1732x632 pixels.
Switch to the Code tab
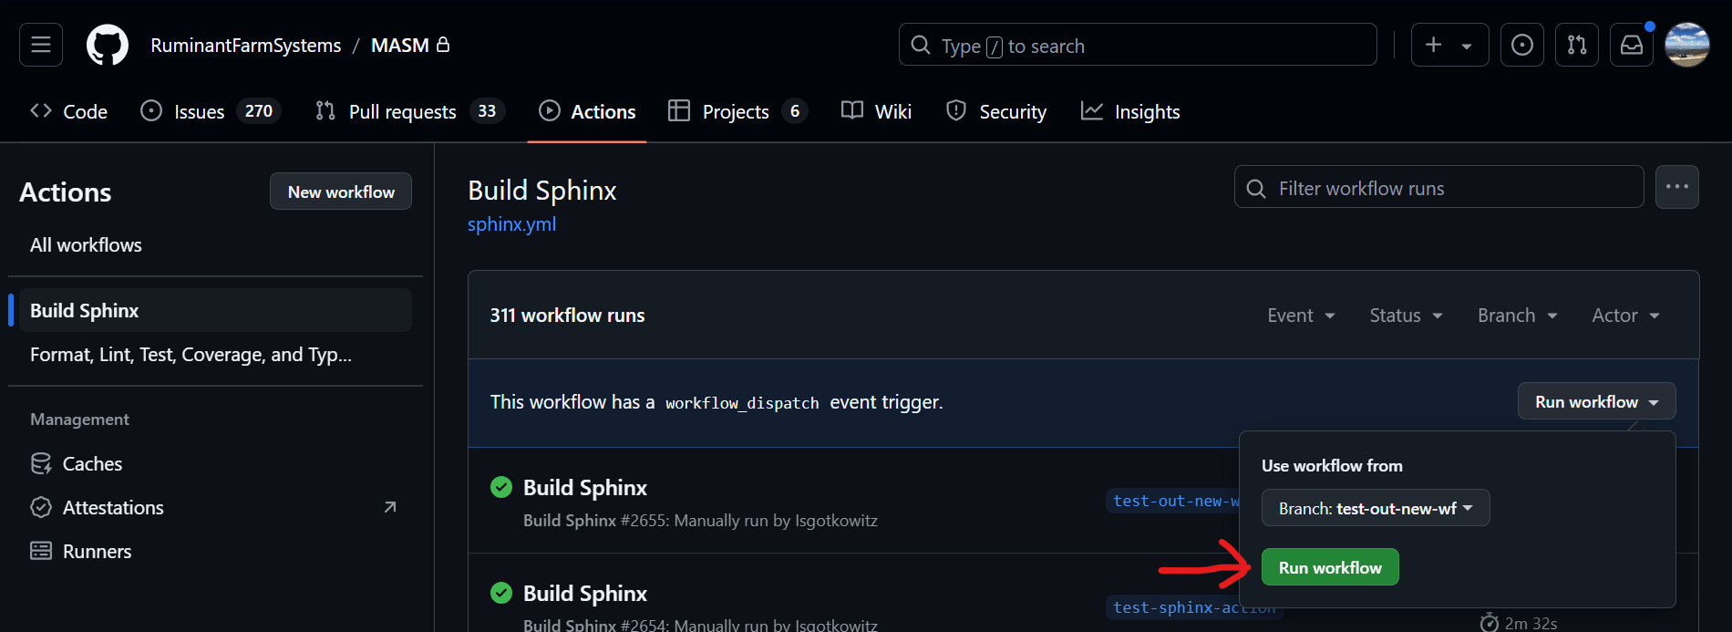point(68,111)
